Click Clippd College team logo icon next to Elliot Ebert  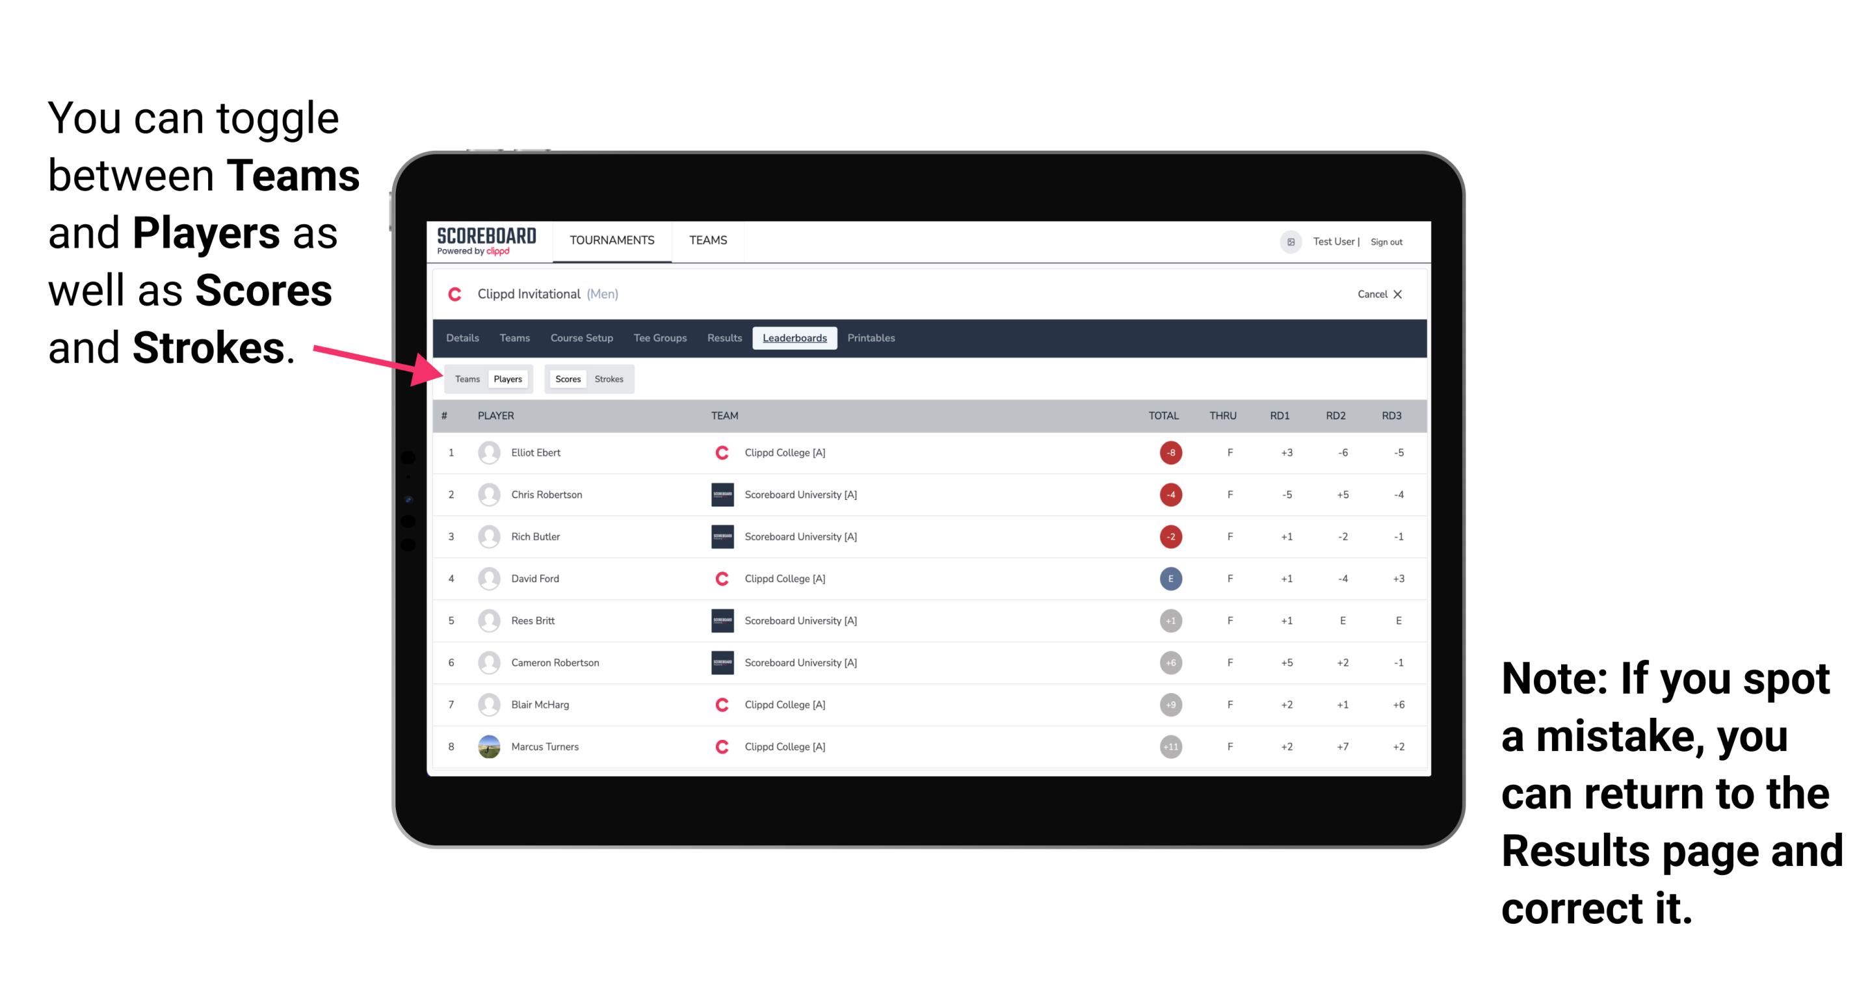717,453
